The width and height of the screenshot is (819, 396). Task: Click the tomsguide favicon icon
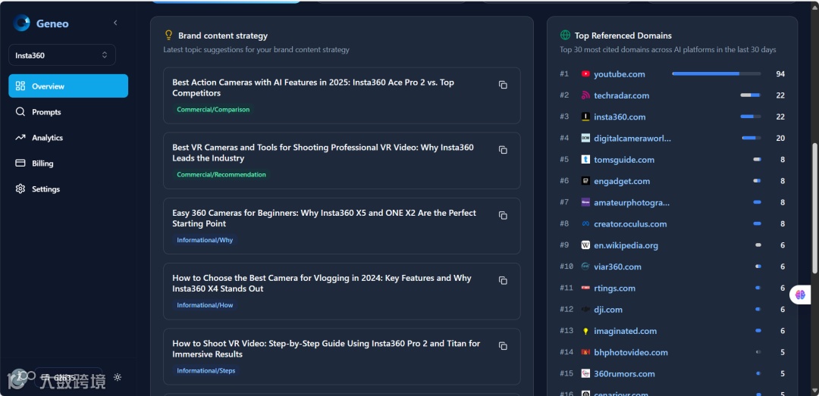585,160
